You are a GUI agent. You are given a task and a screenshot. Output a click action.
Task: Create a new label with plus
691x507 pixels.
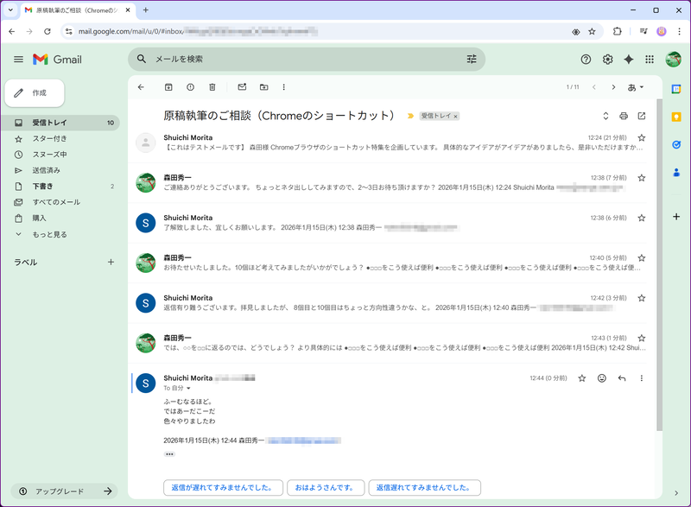click(x=111, y=262)
